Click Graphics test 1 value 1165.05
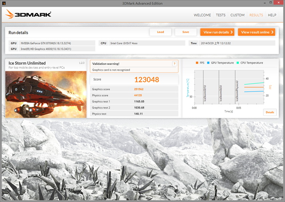 [x=139, y=101]
